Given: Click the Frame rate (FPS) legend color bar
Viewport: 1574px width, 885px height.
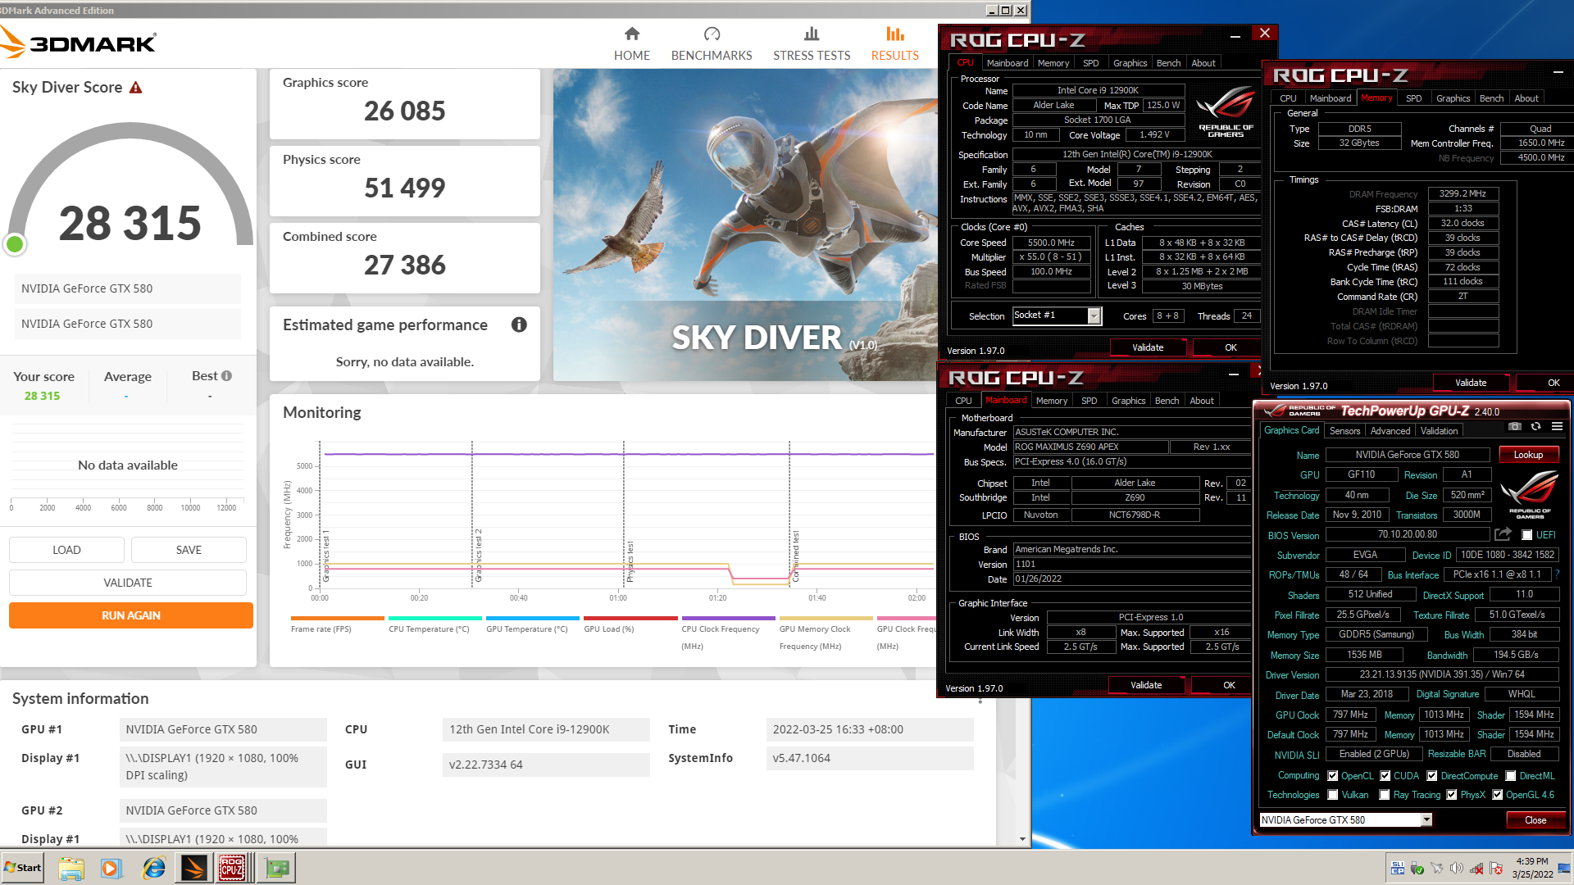Looking at the screenshot, I should click(337, 619).
